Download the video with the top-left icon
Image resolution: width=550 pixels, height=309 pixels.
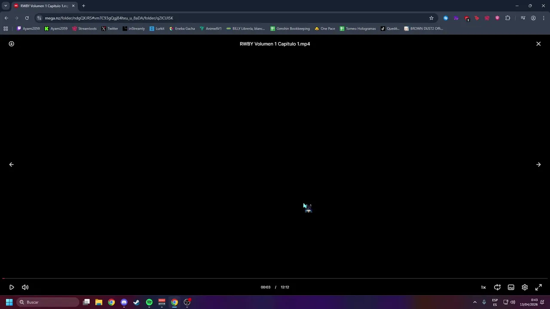[12, 44]
